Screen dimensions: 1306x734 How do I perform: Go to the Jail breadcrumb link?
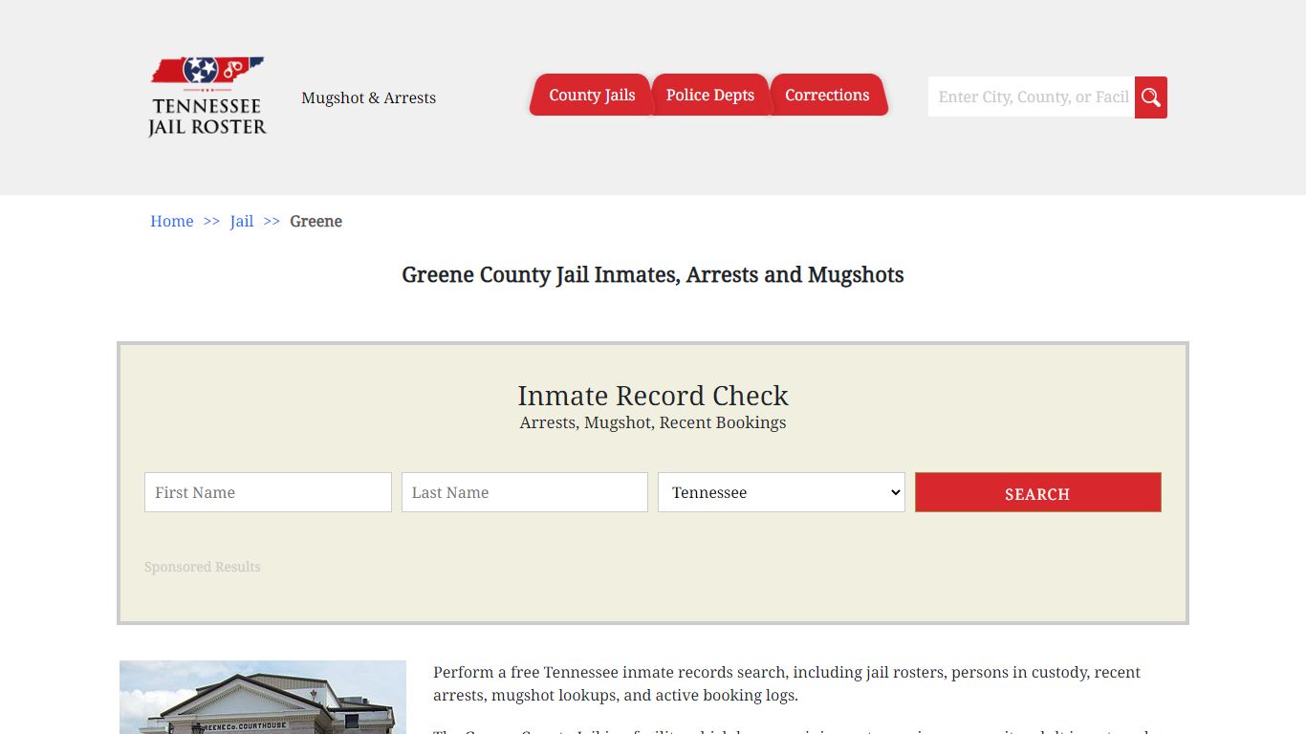click(242, 221)
